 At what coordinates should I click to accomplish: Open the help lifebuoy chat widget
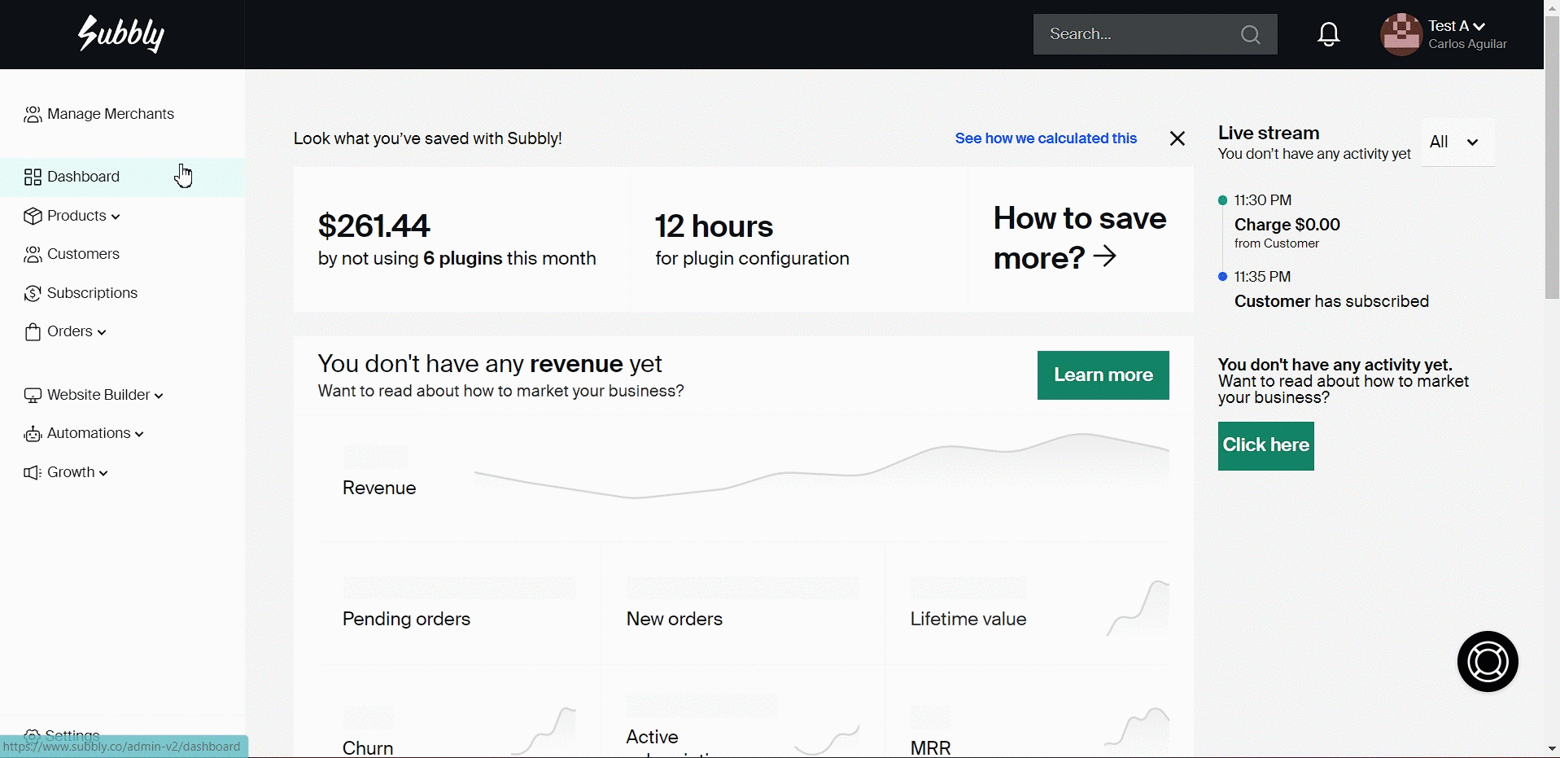1488,661
